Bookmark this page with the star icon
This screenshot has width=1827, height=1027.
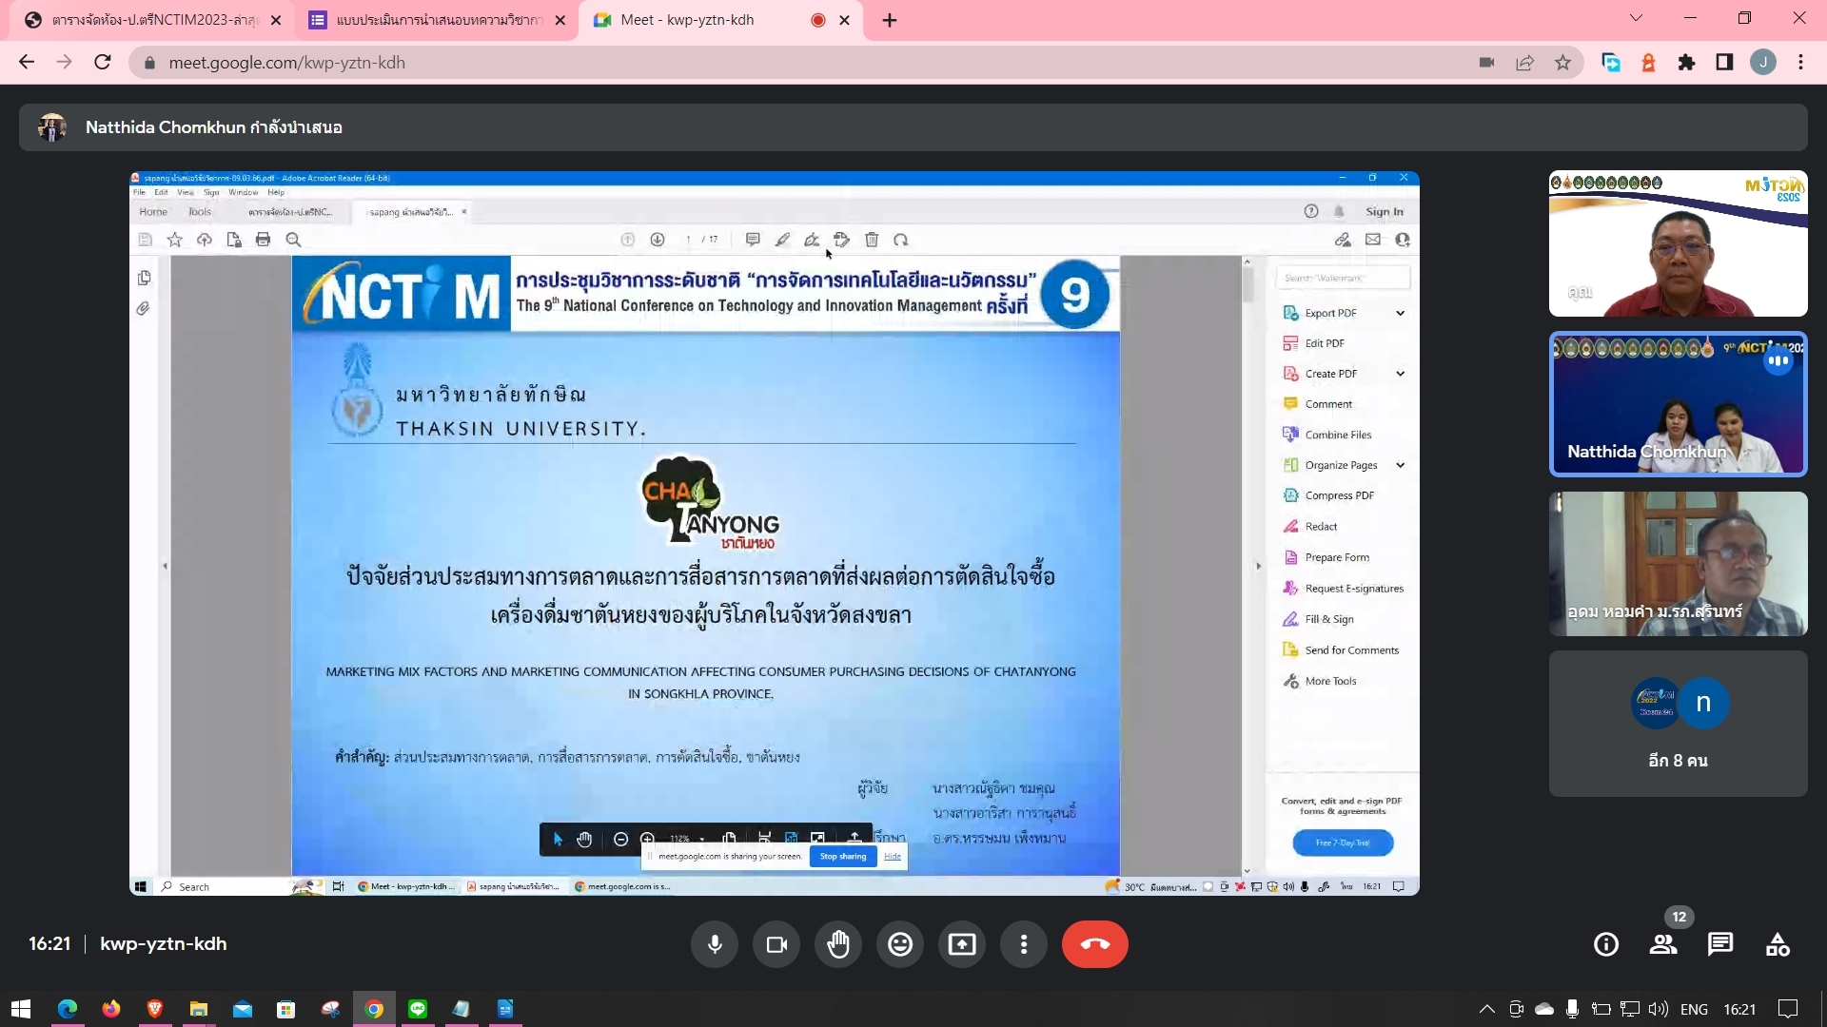pyautogui.click(x=1562, y=63)
